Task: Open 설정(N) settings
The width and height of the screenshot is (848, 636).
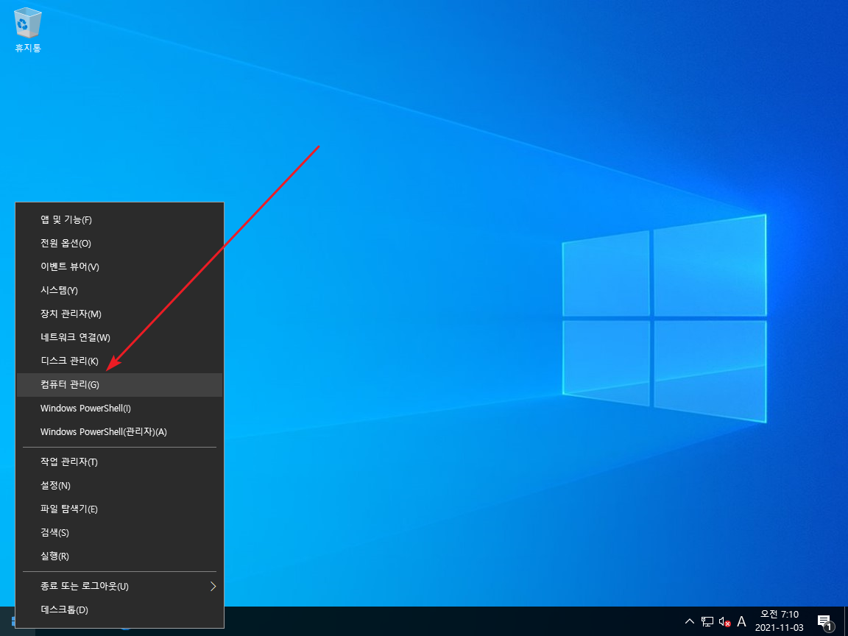Action: (x=119, y=486)
